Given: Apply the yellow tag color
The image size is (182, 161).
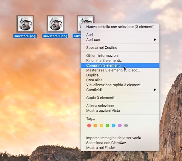Looking at the screenshot, I should [x=101, y=125].
